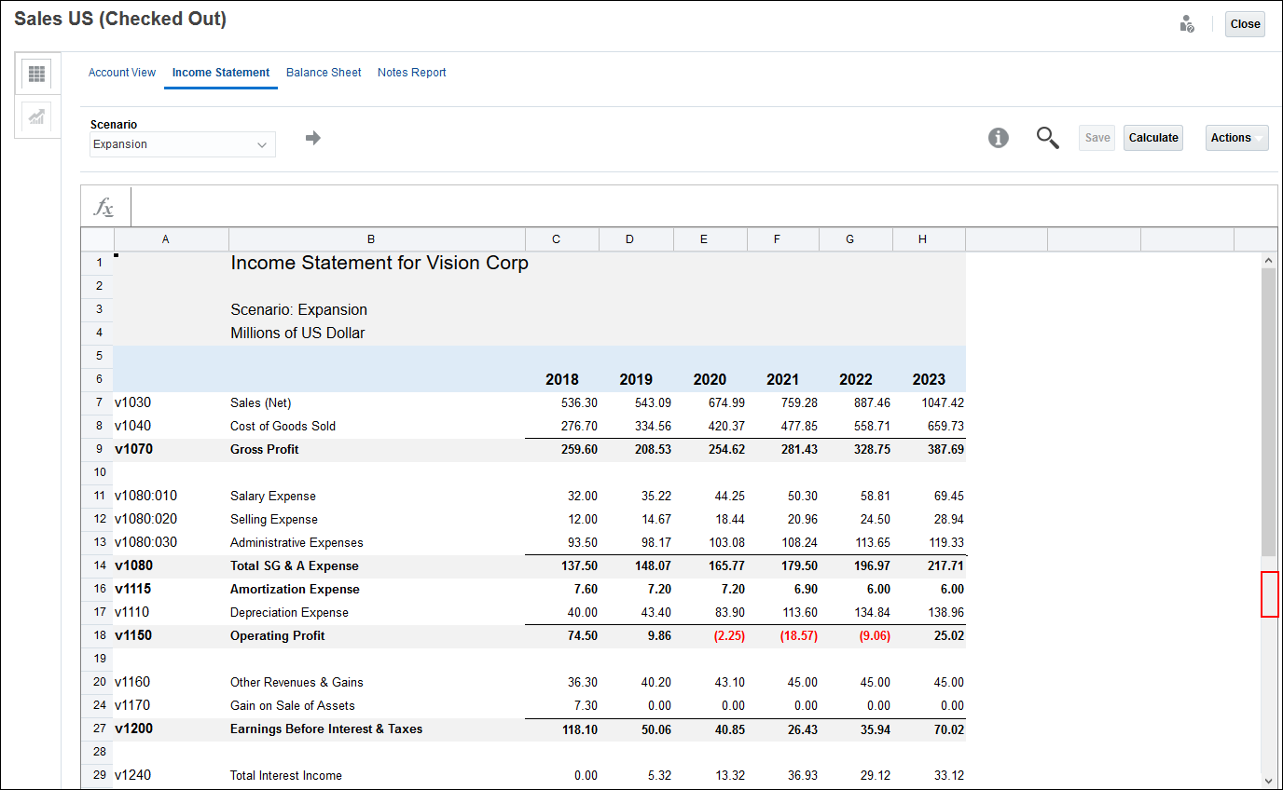Switch to the Account View tab
The image size is (1283, 790).
pyautogui.click(x=122, y=72)
